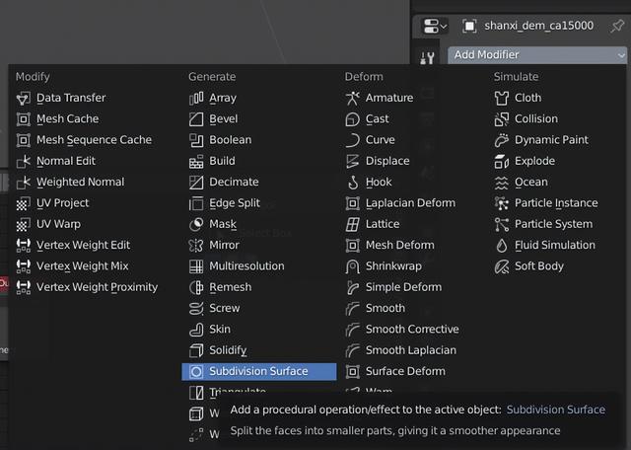This screenshot has height=450, width=631.
Task: Click the Fluid Simulation droplet icon
Action: pyautogui.click(x=502, y=245)
